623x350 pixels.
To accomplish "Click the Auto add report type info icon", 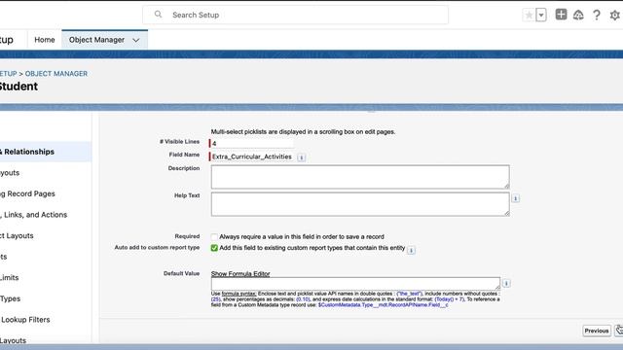I will [411, 250].
